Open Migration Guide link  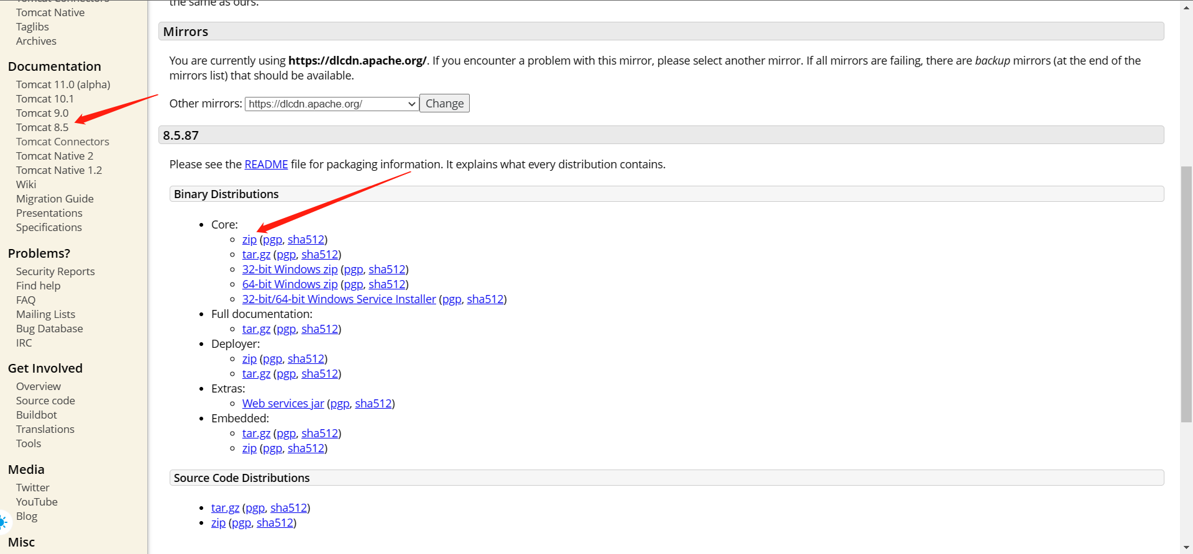click(55, 199)
